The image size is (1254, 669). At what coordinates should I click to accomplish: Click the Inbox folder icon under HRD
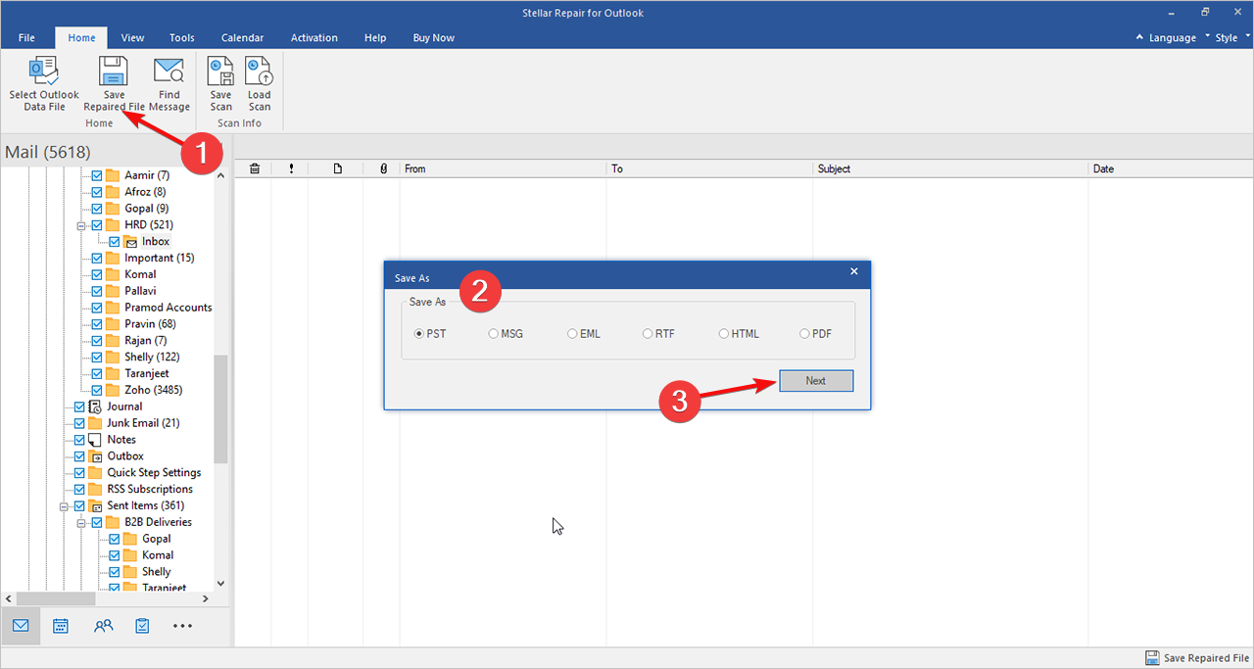(130, 242)
